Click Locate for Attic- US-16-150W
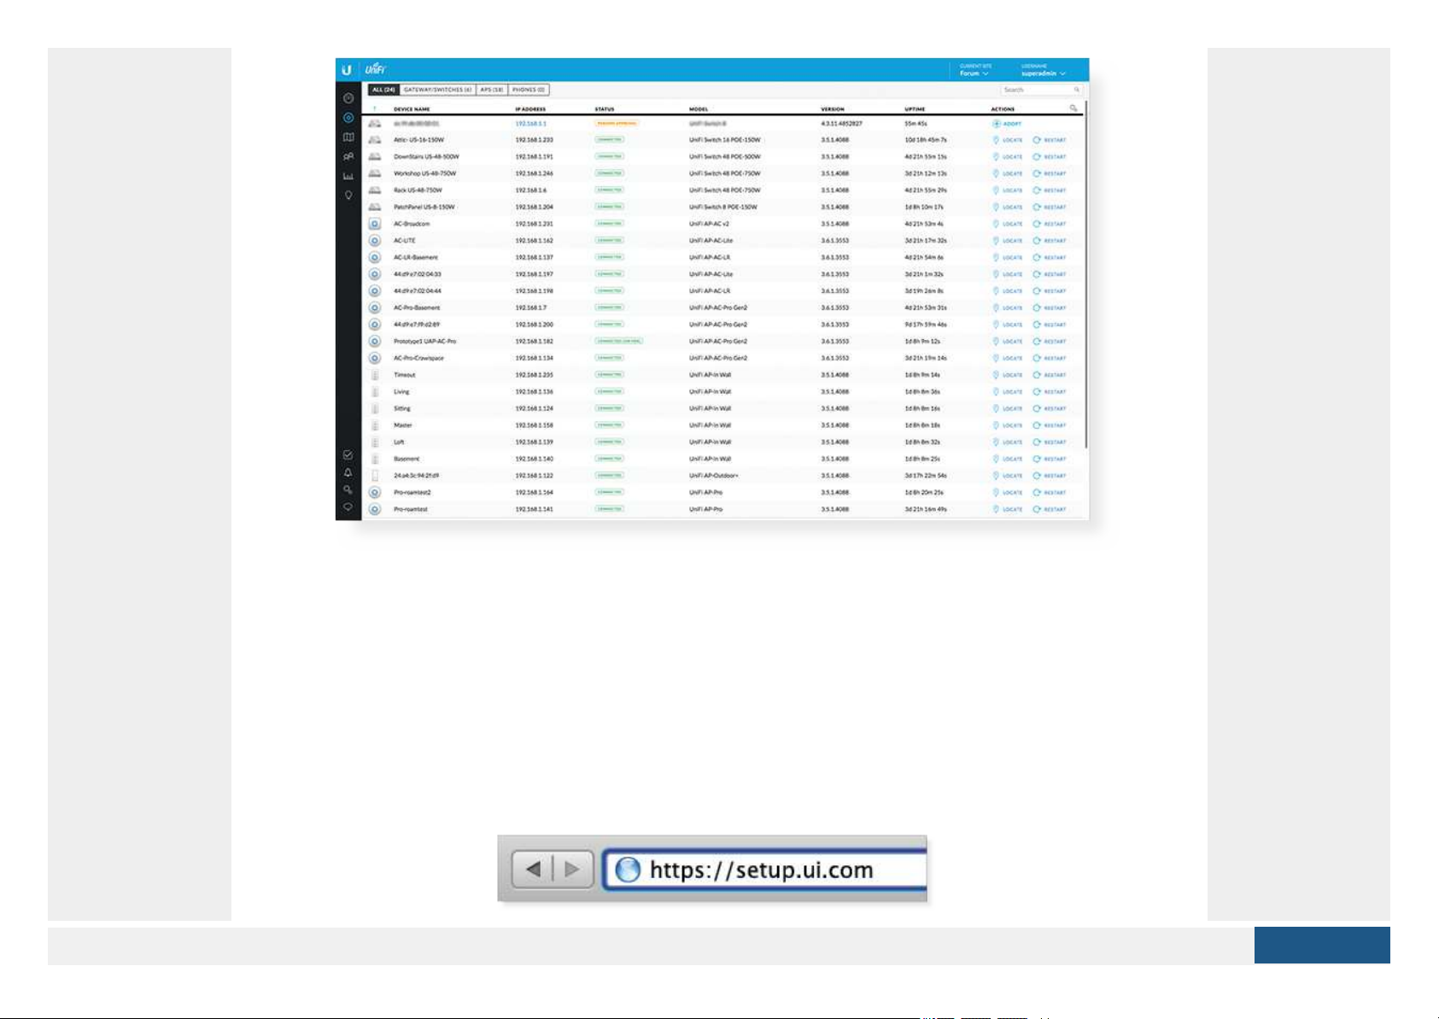The height and width of the screenshot is (1019, 1439). click(1008, 140)
